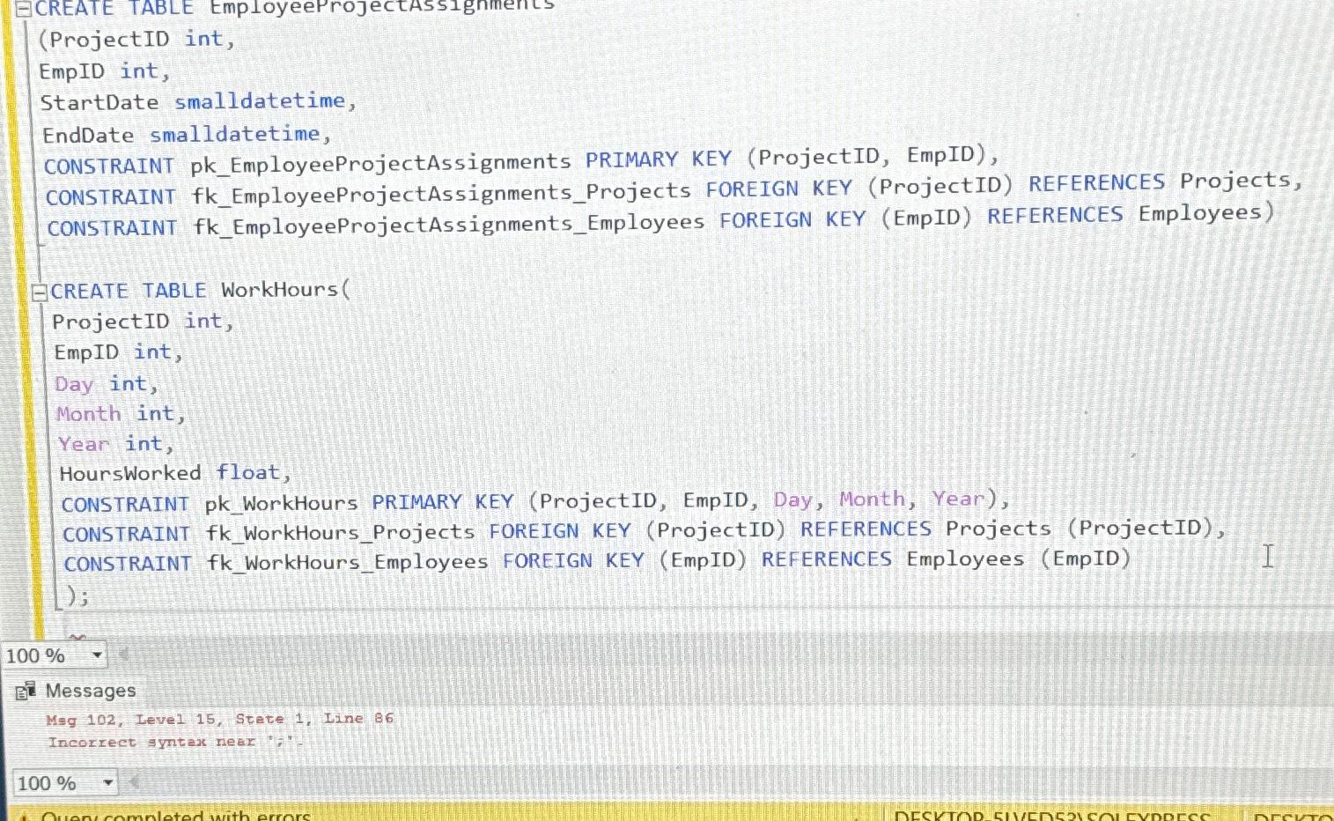Open the editor zoom level dropdown

coord(99,655)
